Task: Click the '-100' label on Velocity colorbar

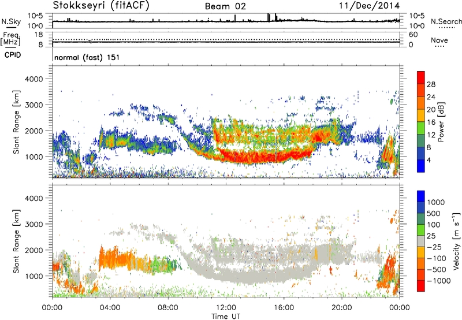Action: click(x=437, y=258)
